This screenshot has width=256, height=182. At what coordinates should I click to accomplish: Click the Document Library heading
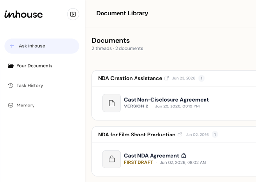pyautogui.click(x=122, y=13)
